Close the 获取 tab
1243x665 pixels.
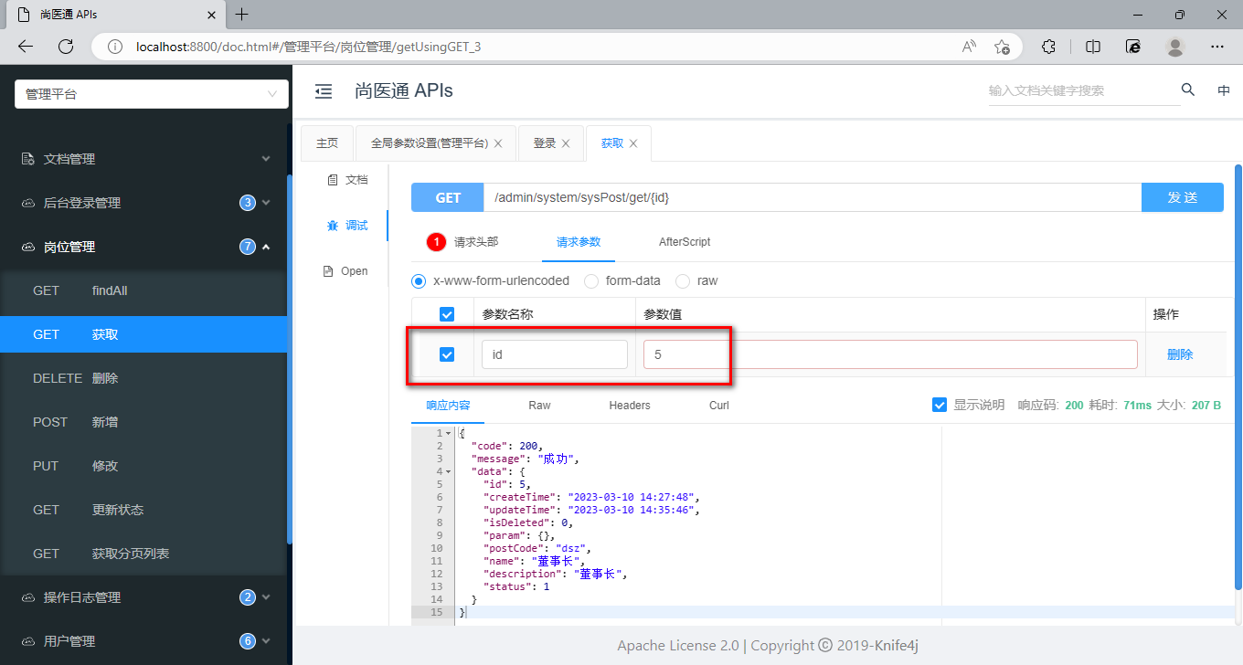[x=633, y=143]
